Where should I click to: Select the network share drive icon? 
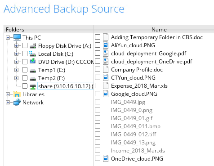click(x=33, y=86)
